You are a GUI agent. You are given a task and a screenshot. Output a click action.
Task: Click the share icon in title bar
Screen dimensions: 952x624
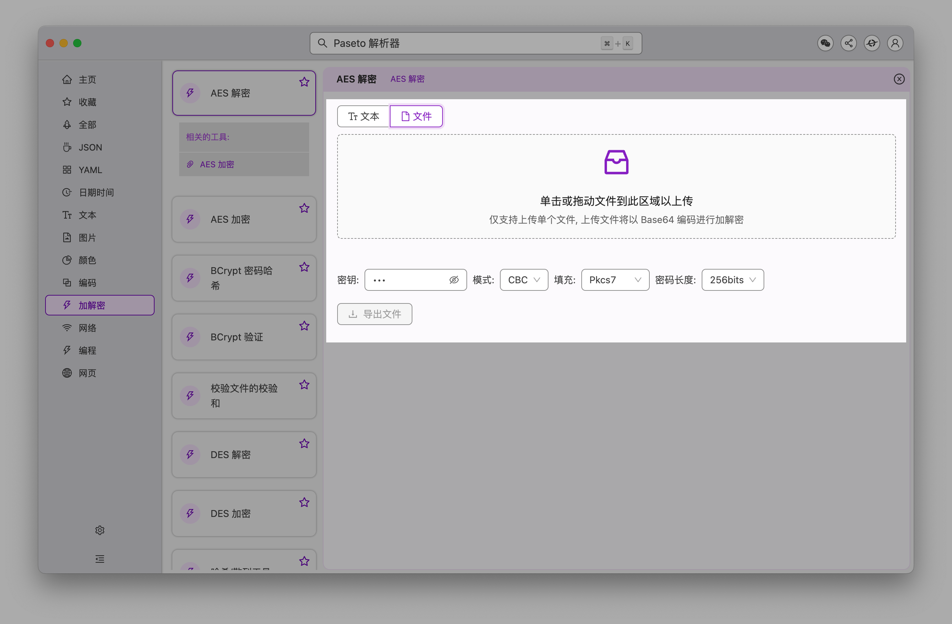pos(848,43)
